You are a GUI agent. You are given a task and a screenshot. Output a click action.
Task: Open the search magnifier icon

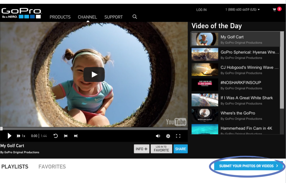pyautogui.click(x=135, y=17)
